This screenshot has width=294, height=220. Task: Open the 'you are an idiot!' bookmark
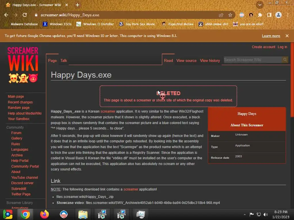coord(248,24)
